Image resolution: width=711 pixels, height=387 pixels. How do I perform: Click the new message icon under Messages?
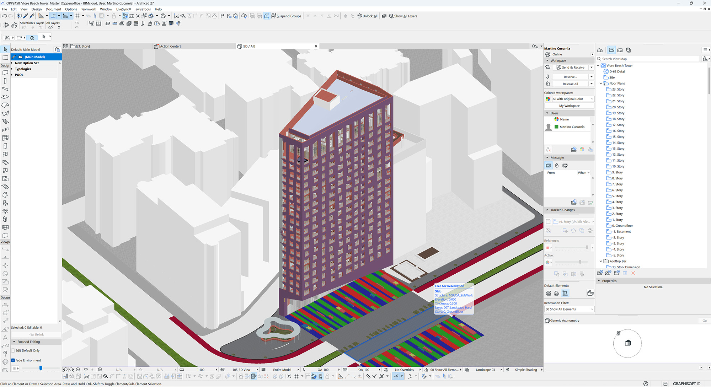click(x=574, y=202)
